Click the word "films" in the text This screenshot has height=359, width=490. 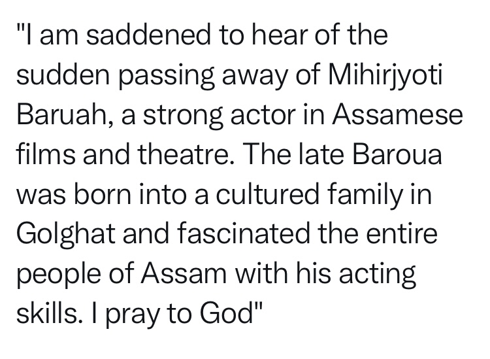point(46,154)
